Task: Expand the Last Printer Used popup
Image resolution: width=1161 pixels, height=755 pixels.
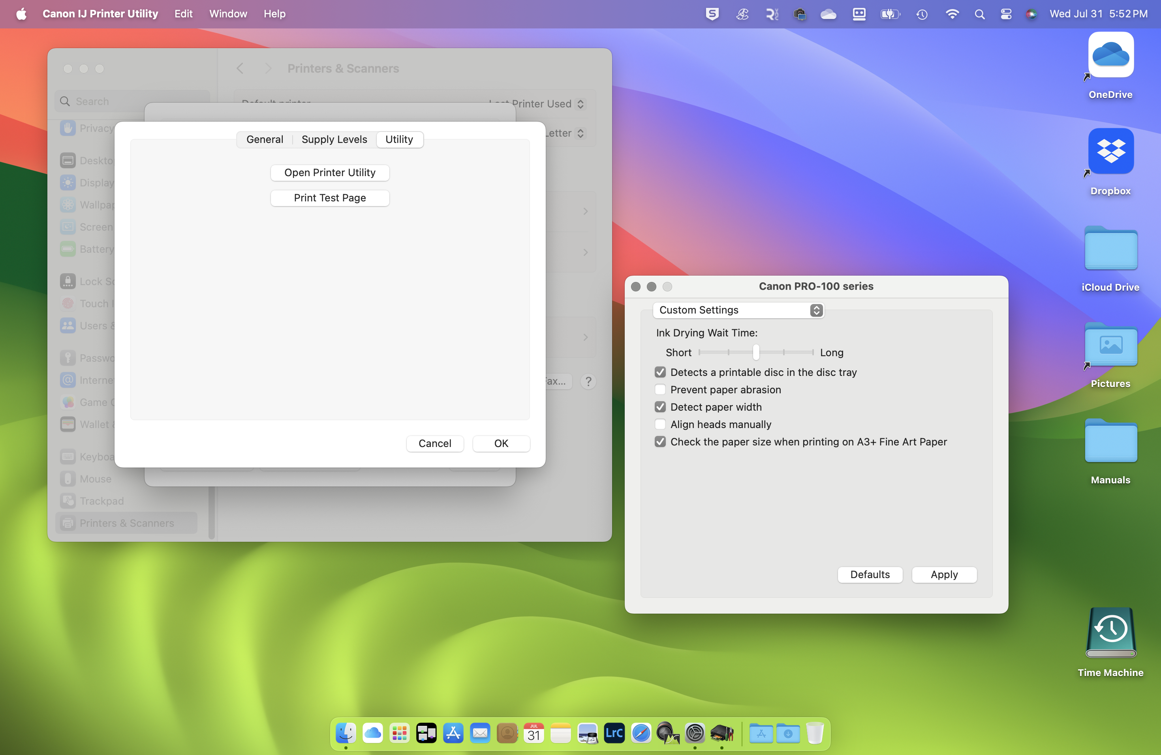Action: tap(580, 104)
